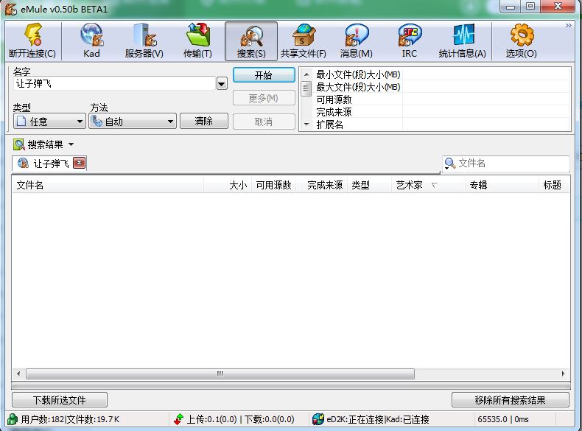The height and width of the screenshot is (431, 582).
Task: Click Remove All Search Results (移除所有搜索结果)
Action: (x=510, y=400)
